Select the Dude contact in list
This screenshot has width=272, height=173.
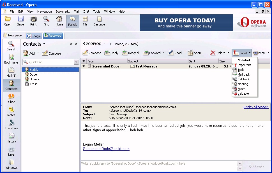pyautogui.click(x=33, y=74)
